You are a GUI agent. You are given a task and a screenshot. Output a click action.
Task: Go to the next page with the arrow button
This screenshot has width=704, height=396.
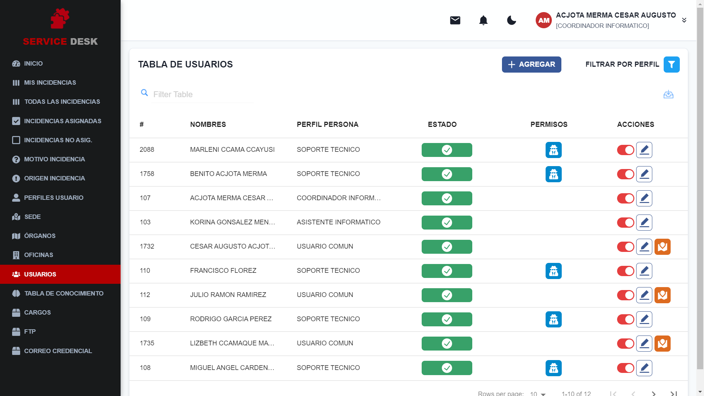653,393
